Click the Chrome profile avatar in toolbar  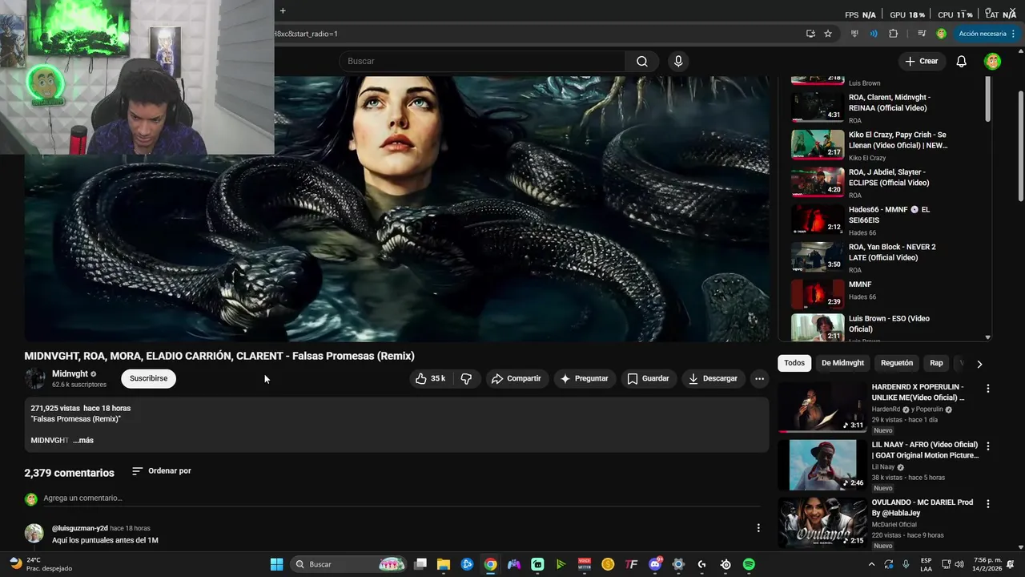click(941, 34)
